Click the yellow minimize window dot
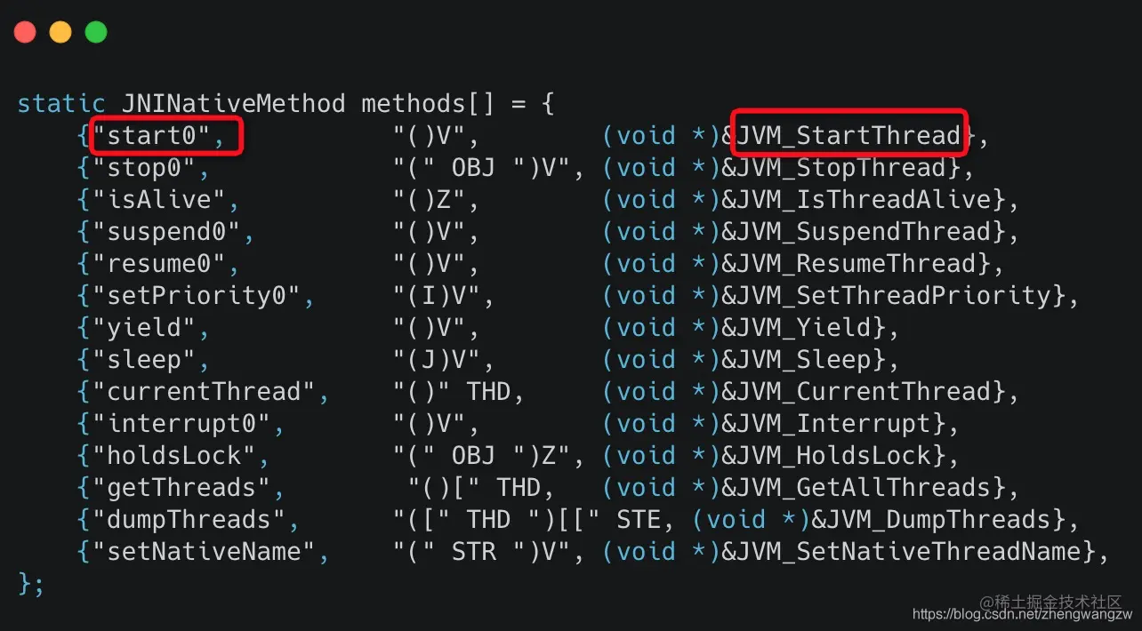Viewport: 1142px width, 631px height. click(x=60, y=33)
